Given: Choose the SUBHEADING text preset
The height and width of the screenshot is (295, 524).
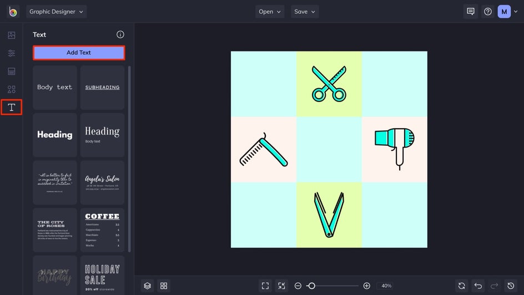Looking at the screenshot, I should [102, 88].
